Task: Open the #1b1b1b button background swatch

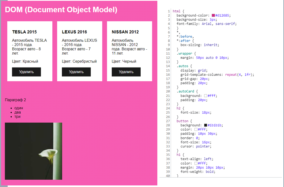Action: click(205, 125)
